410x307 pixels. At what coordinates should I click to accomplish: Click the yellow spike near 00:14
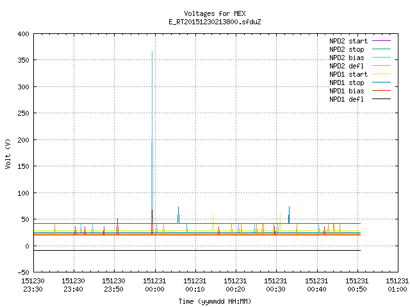tap(213, 221)
